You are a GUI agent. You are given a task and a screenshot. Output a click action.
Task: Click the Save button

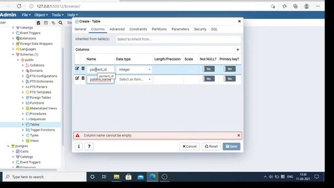coord(232,146)
